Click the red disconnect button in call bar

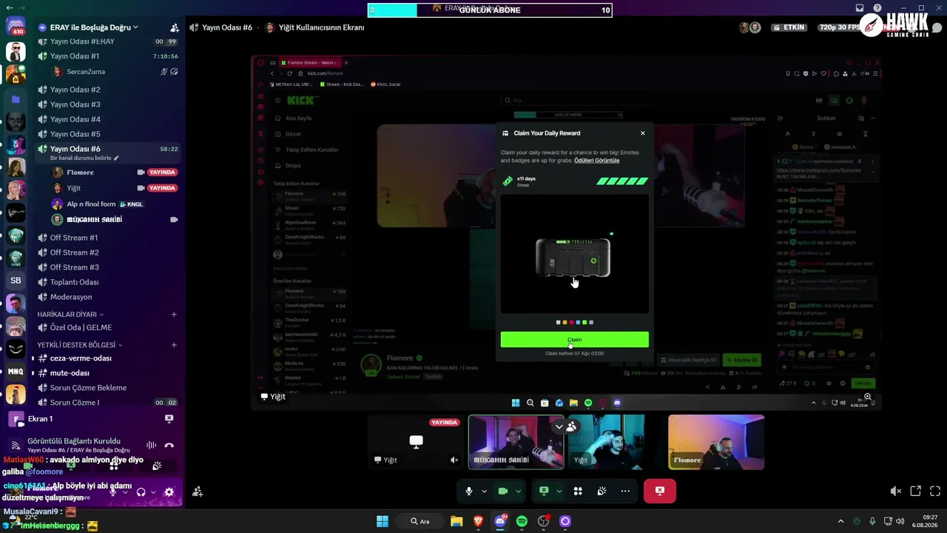coord(660,491)
